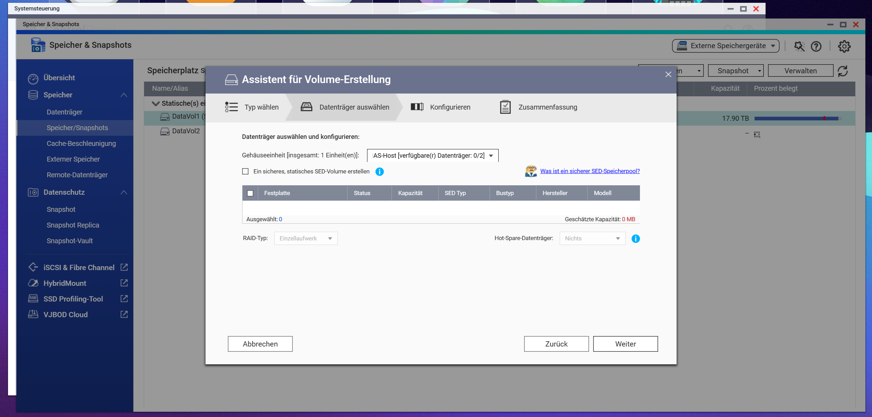
Task: Tick the select-all Festplatte header checkbox
Action: [x=250, y=193]
